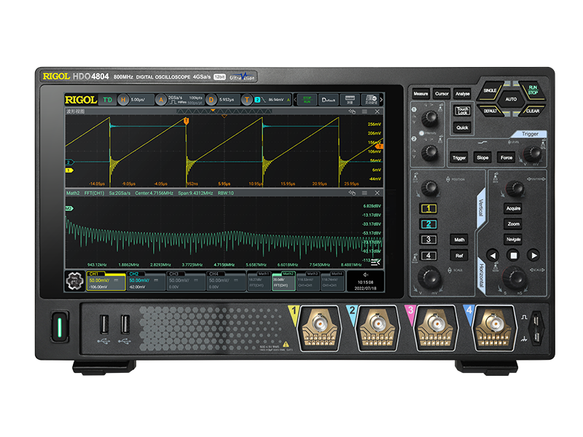This screenshot has height=437, width=583.
Task: Select the orange A acquisition icon
Action: [161, 100]
